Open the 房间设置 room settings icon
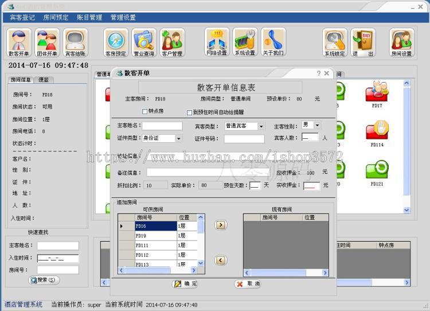The image size is (430, 311). tap(402, 43)
